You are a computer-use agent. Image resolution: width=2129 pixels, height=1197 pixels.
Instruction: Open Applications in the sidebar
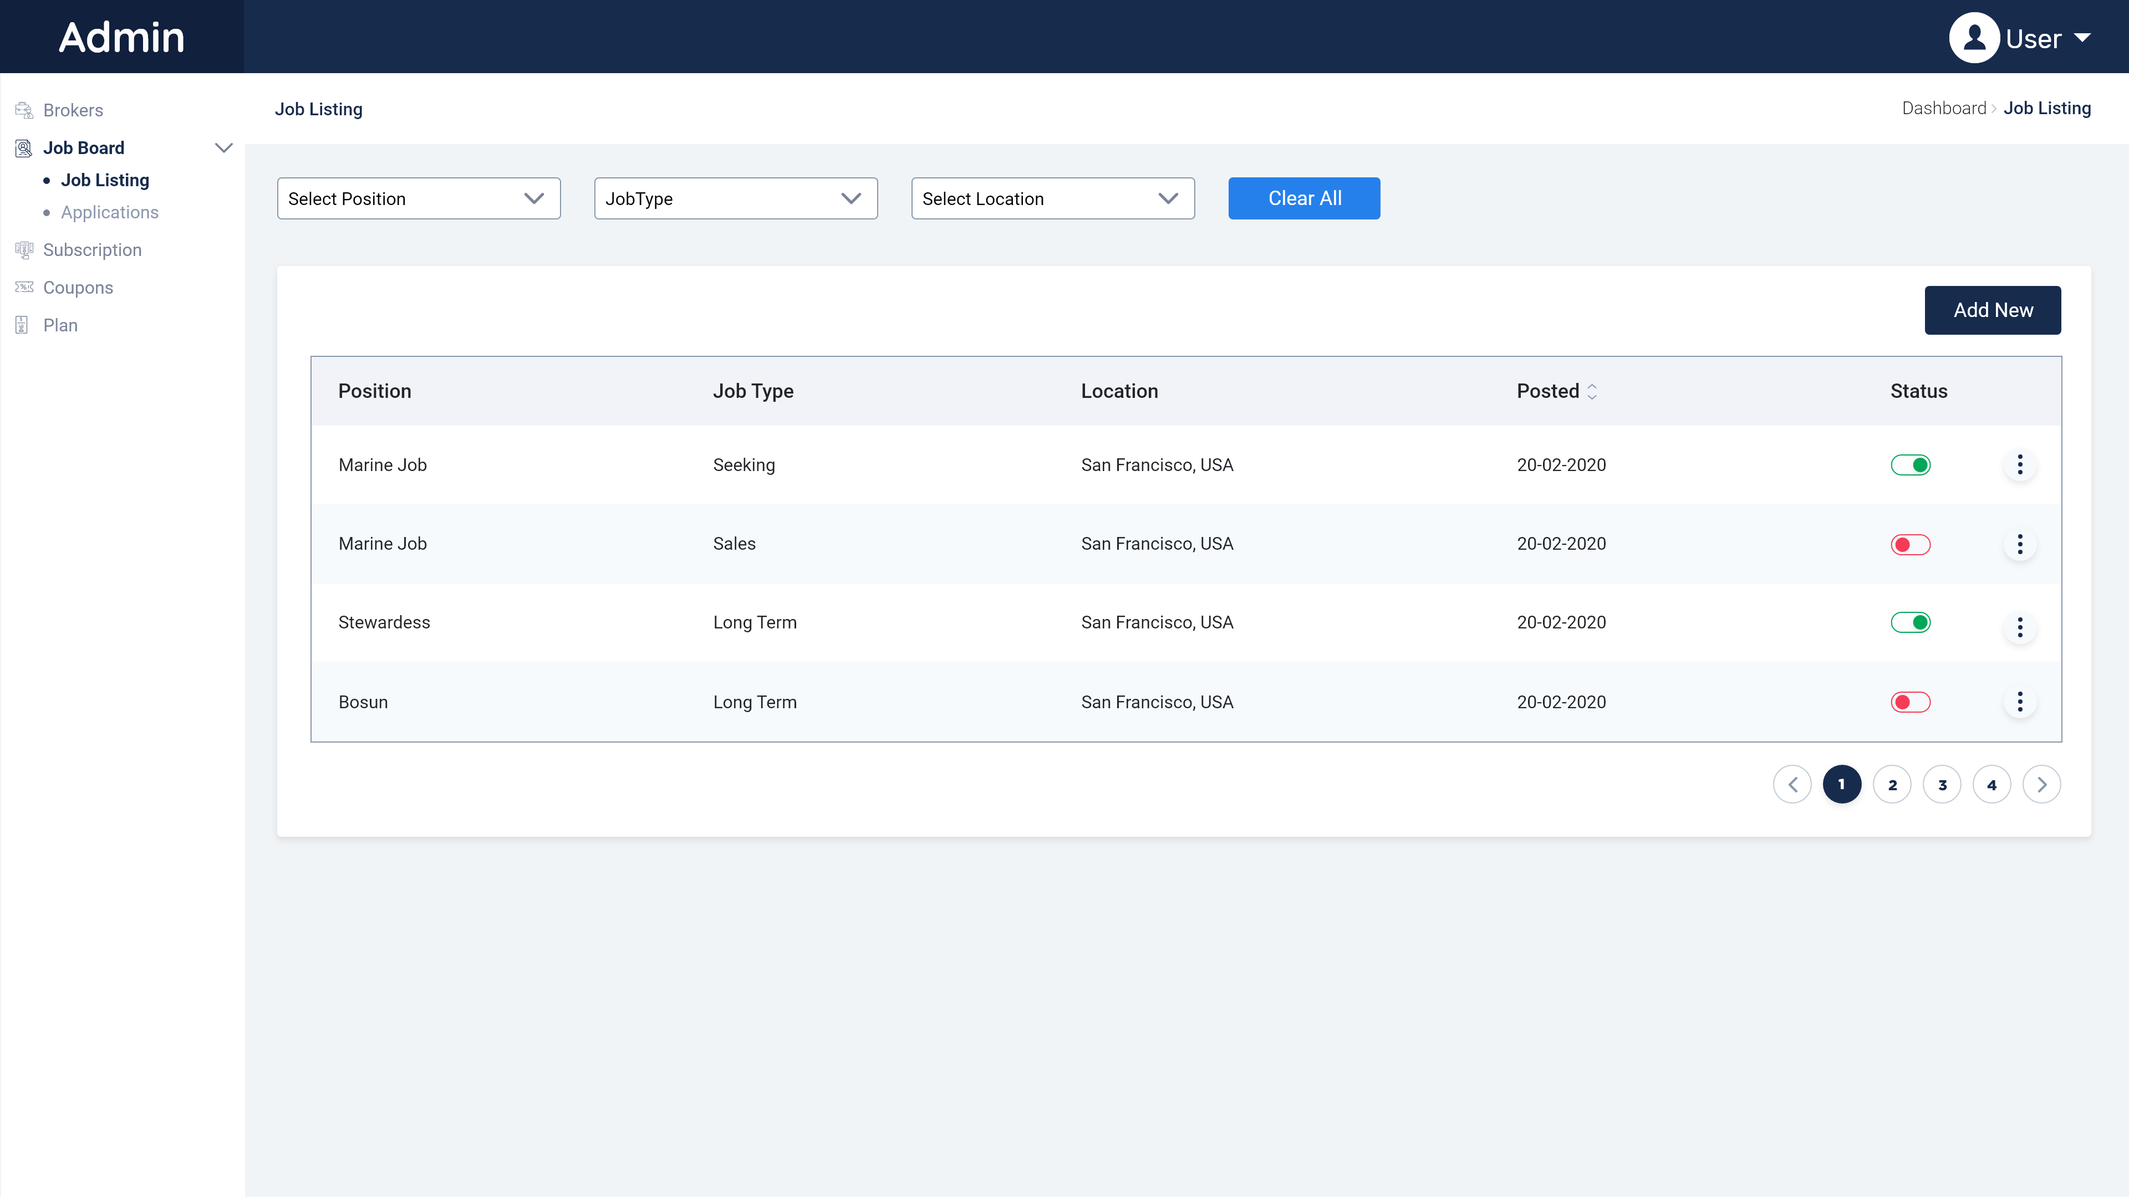click(109, 212)
